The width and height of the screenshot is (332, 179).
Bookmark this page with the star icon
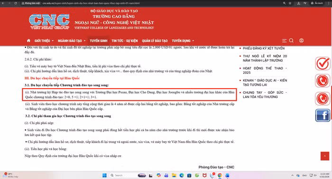click(290, 3)
